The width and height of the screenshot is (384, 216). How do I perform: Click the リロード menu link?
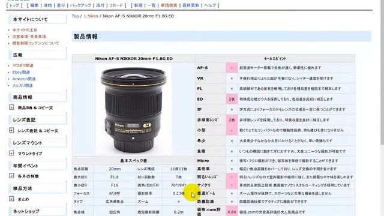[x=116, y=5]
